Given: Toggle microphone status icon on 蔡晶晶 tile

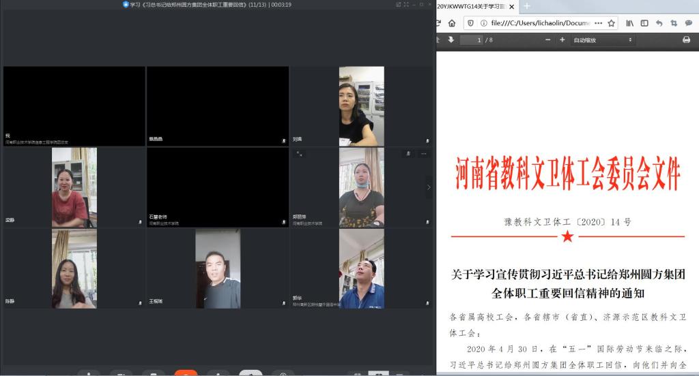Looking at the screenshot, I should pos(283,140).
